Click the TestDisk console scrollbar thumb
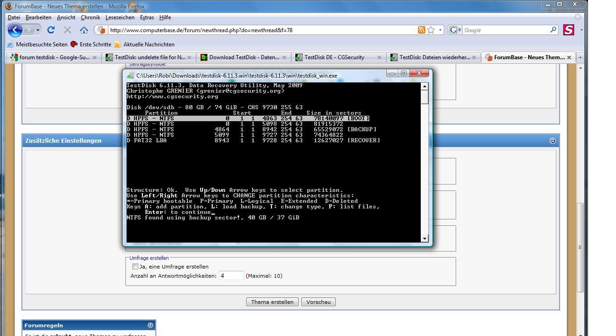Screen dimensions: 616x336 424,97
